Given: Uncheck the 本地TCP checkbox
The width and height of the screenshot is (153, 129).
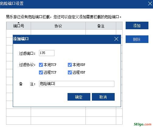Looking at the screenshot, I should click(x=41, y=65).
